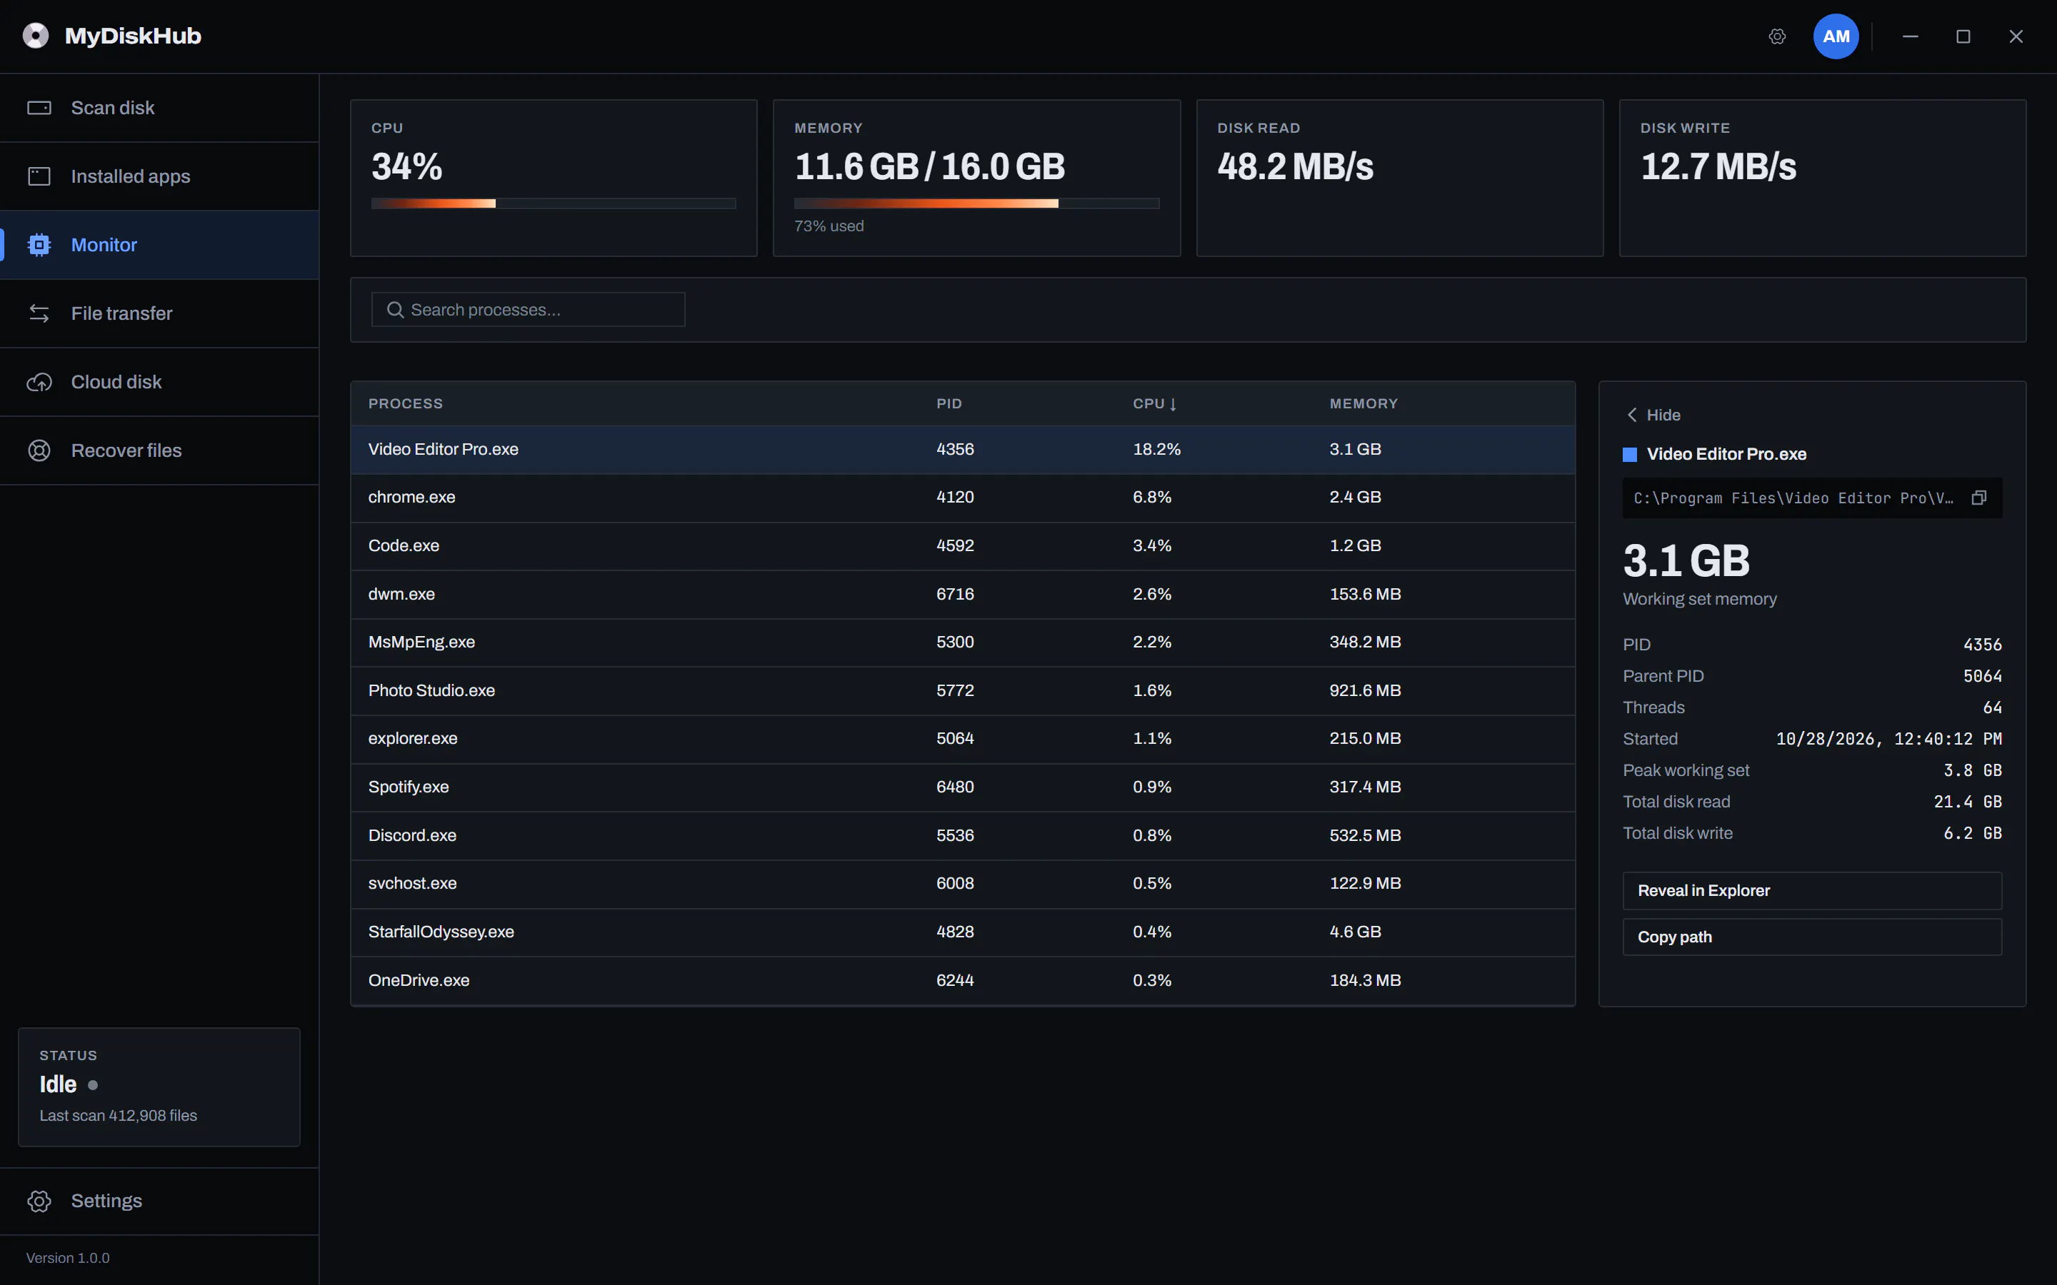
Task: Select the explorer.exe process row
Action: (x=962, y=739)
